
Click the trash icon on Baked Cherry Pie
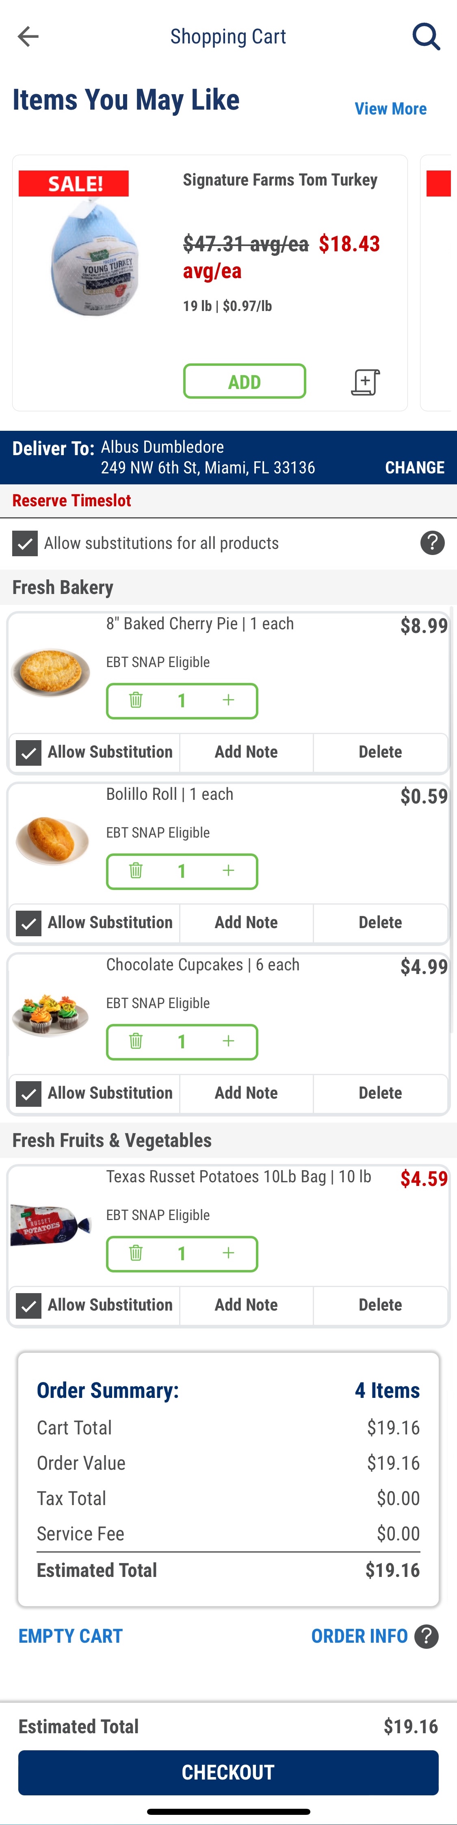pyautogui.click(x=136, y=700)
